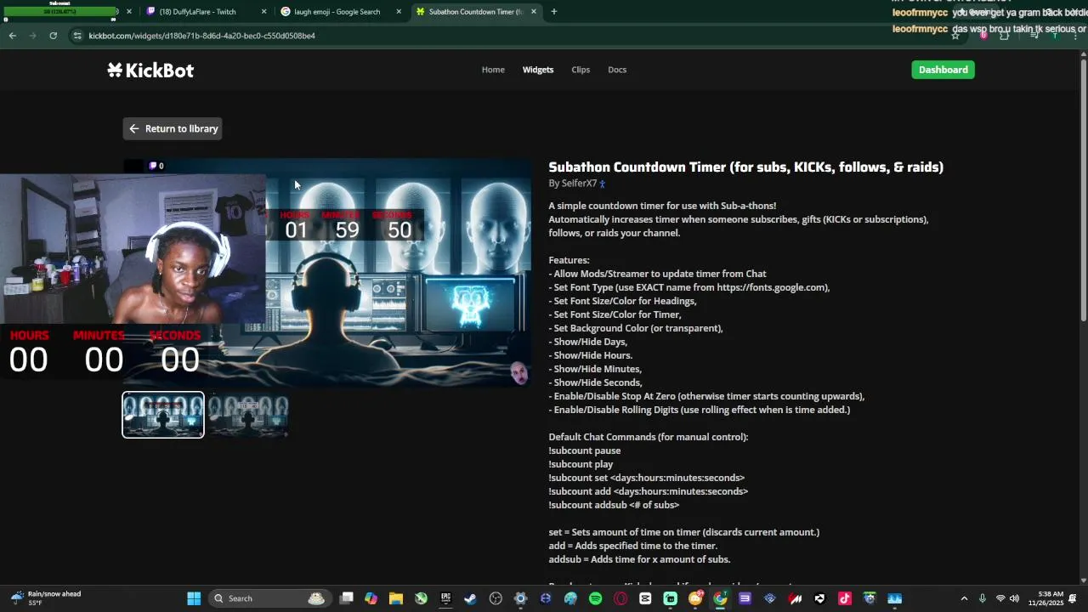Reload the page
This screenshot has height=612, width=1088.
click(x=53, y=36)
